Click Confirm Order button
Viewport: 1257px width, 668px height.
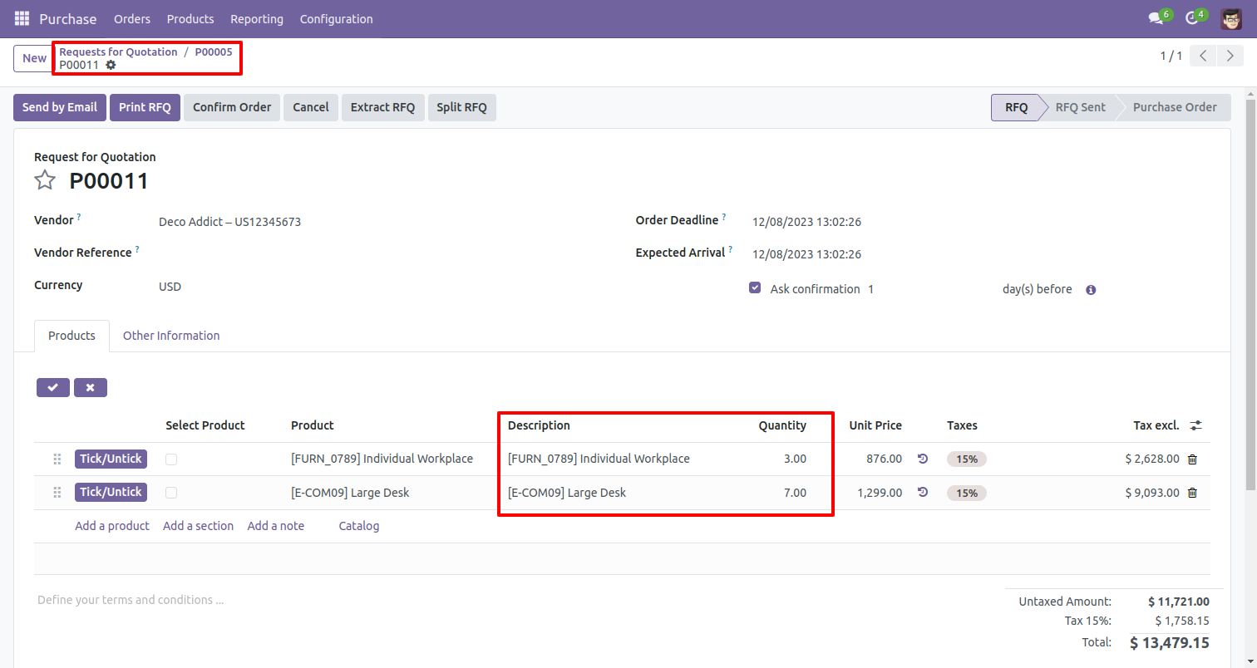(232, 107)
